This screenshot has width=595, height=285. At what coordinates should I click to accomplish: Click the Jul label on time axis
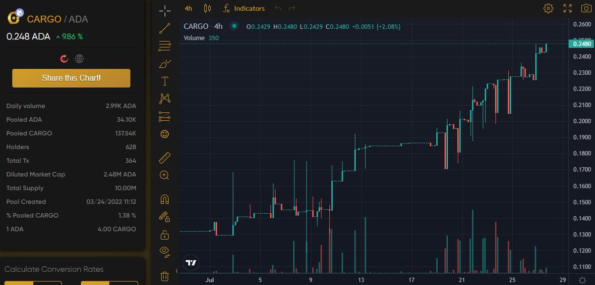tap(209, 280)
